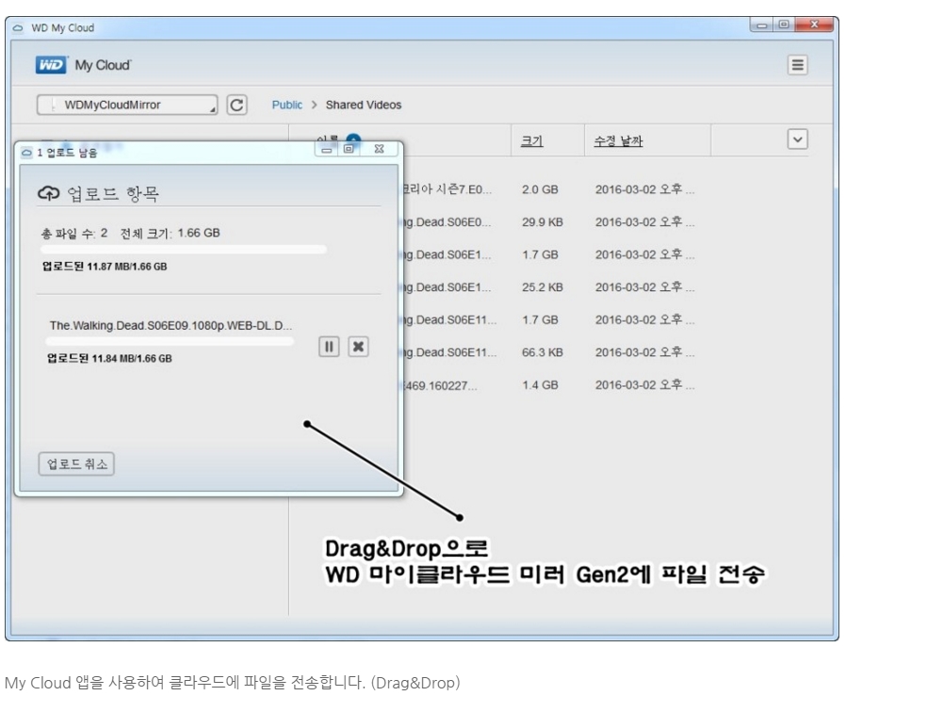The height and width of the screenshot is (712, 927).
Task: Click the 29.9 KB size cell
Action: [x=542, y=222]
